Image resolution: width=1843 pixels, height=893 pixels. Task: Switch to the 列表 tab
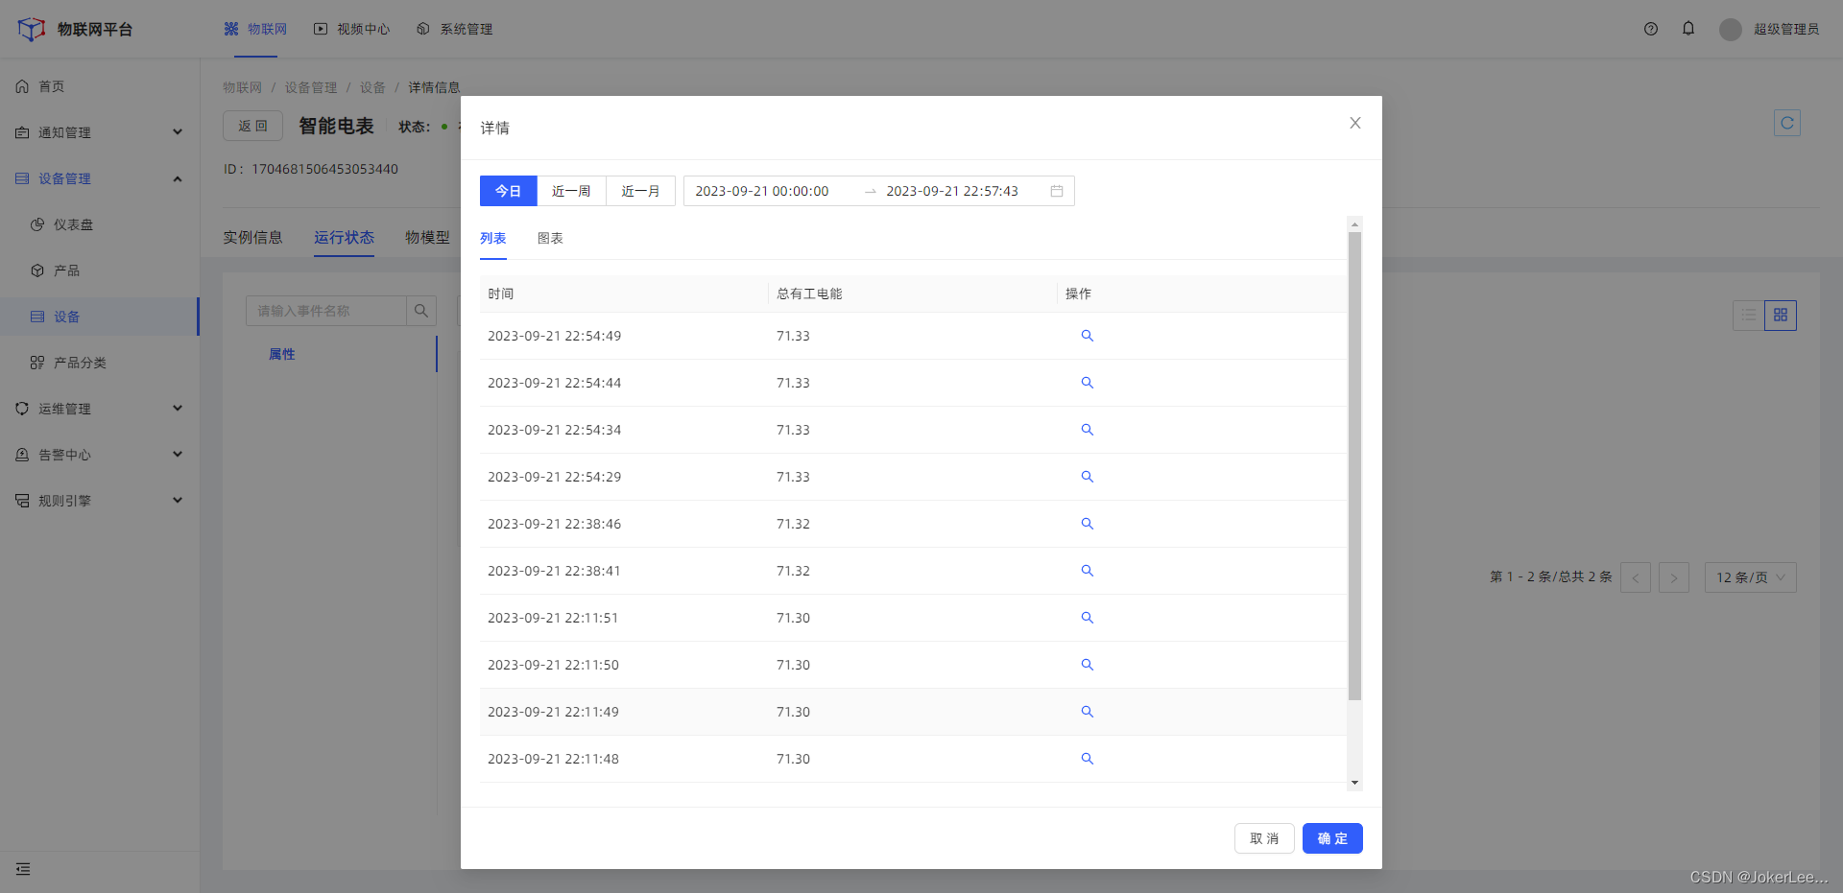(492, 238)
